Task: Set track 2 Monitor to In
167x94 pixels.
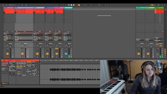Action: pos(16,38)
